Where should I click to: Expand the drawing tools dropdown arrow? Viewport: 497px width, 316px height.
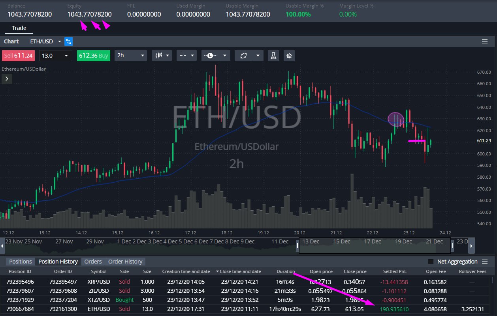point(258,56)
